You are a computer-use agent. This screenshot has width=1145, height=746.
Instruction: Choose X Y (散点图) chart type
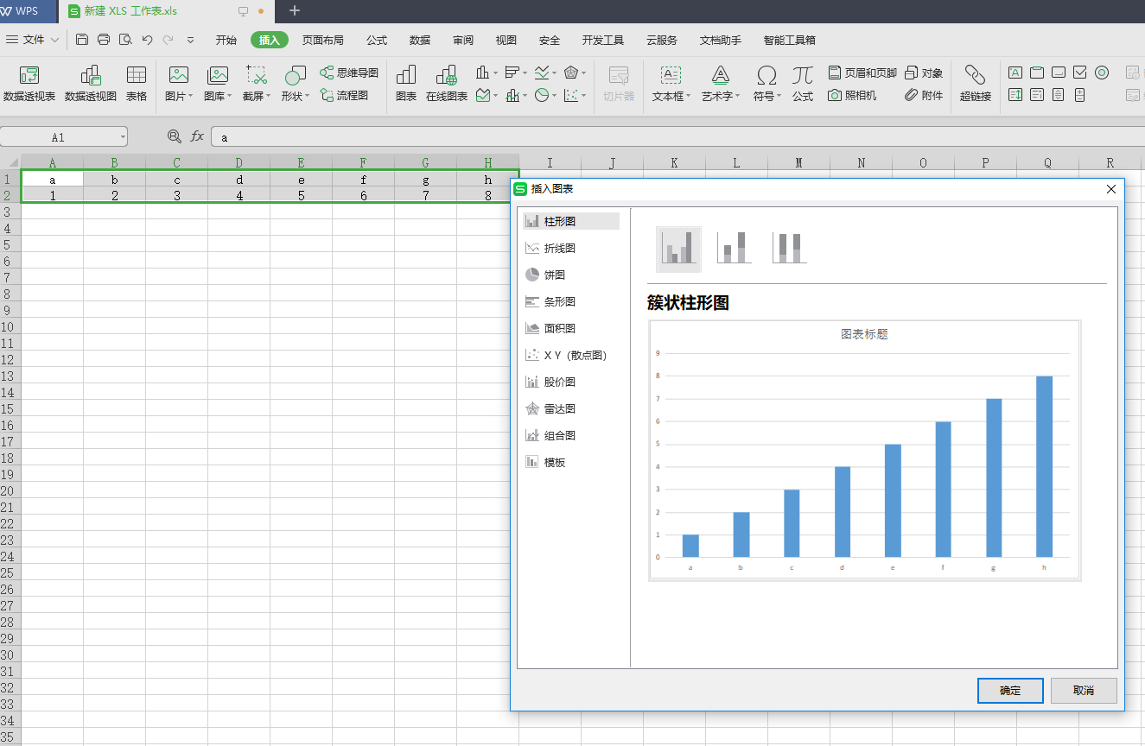click(571, 355)
